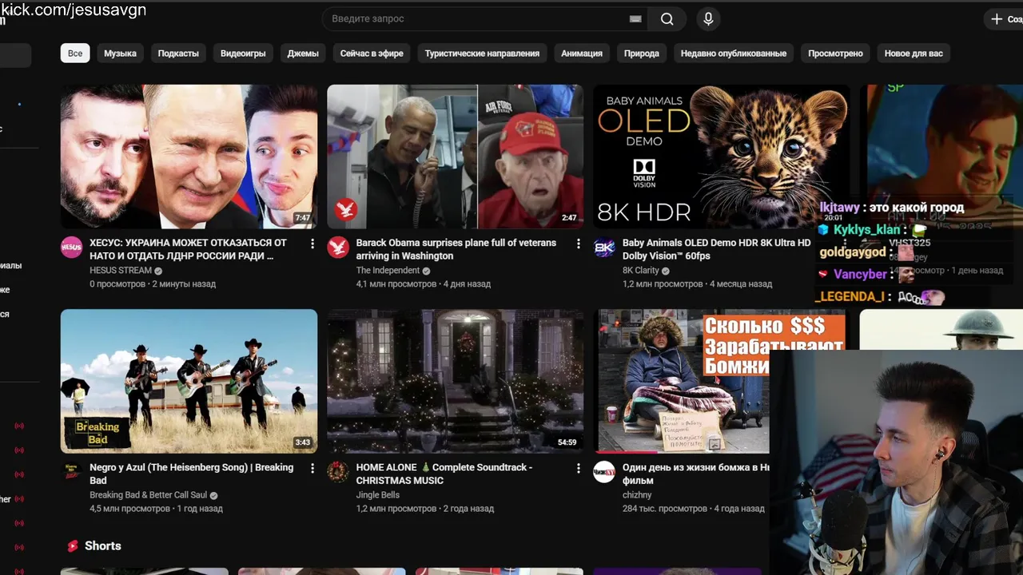Open Jingle Bells channel name link
The width and height of the screenshot is (1023, 575).
[x=378, y=495]
